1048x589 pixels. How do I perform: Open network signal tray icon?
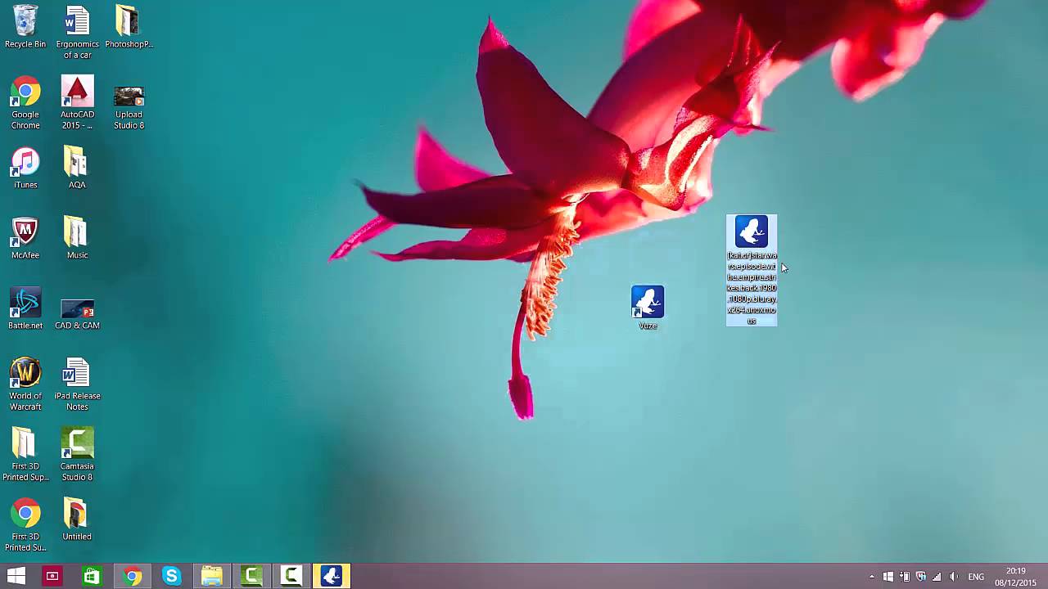(937, 577)
